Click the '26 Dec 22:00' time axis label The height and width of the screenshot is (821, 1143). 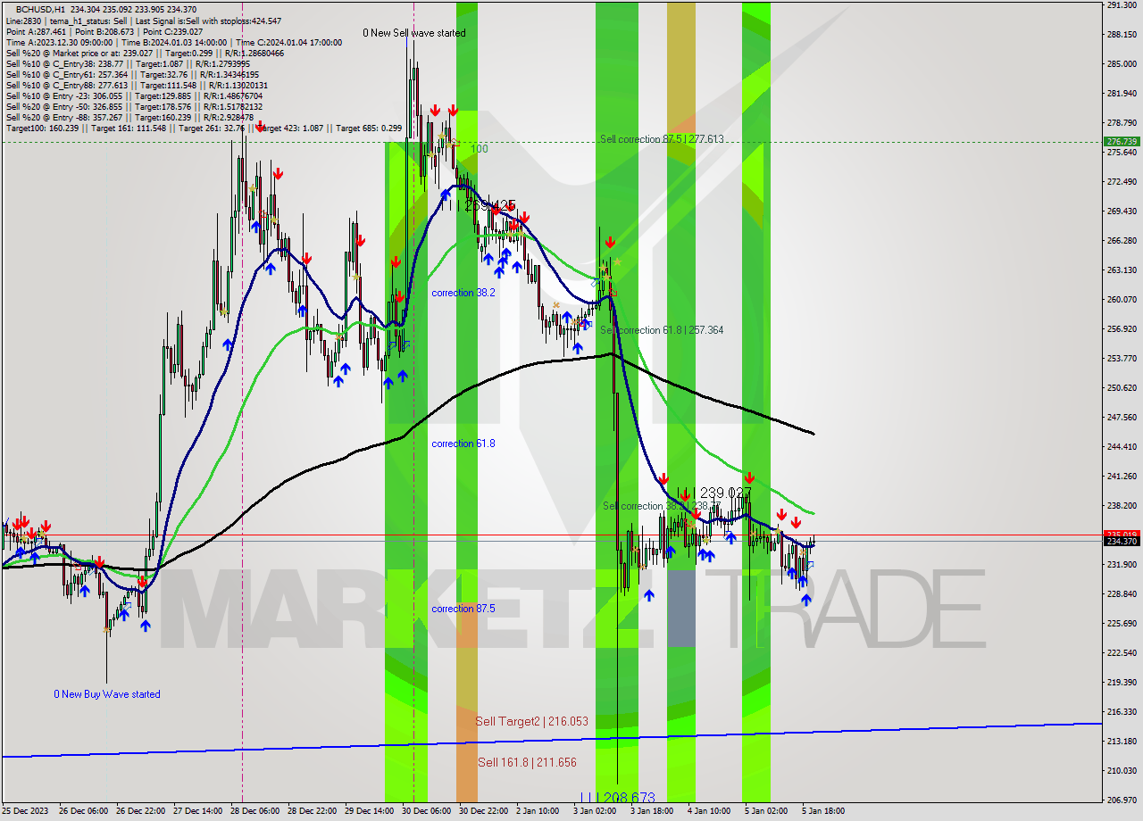click(140, 811)
